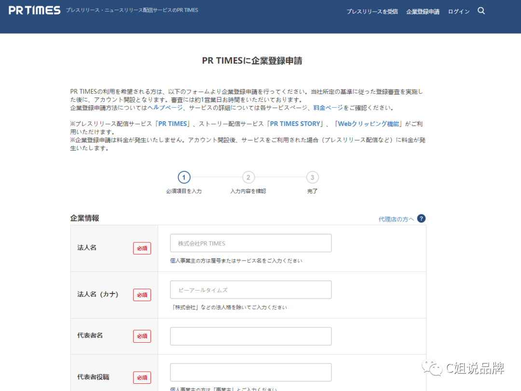The height and width of the screenshot is (391, 521).
Task: Select 企業登録申請 in the top menu
Action: (423, 11)
